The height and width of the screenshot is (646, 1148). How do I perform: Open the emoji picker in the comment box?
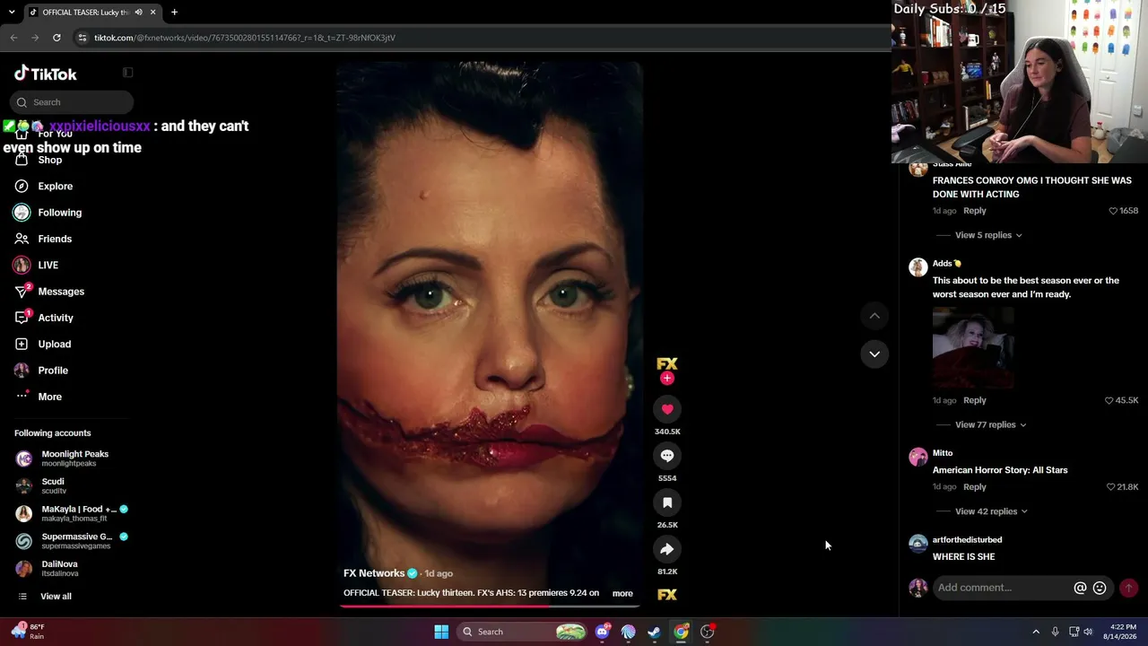1100,588
